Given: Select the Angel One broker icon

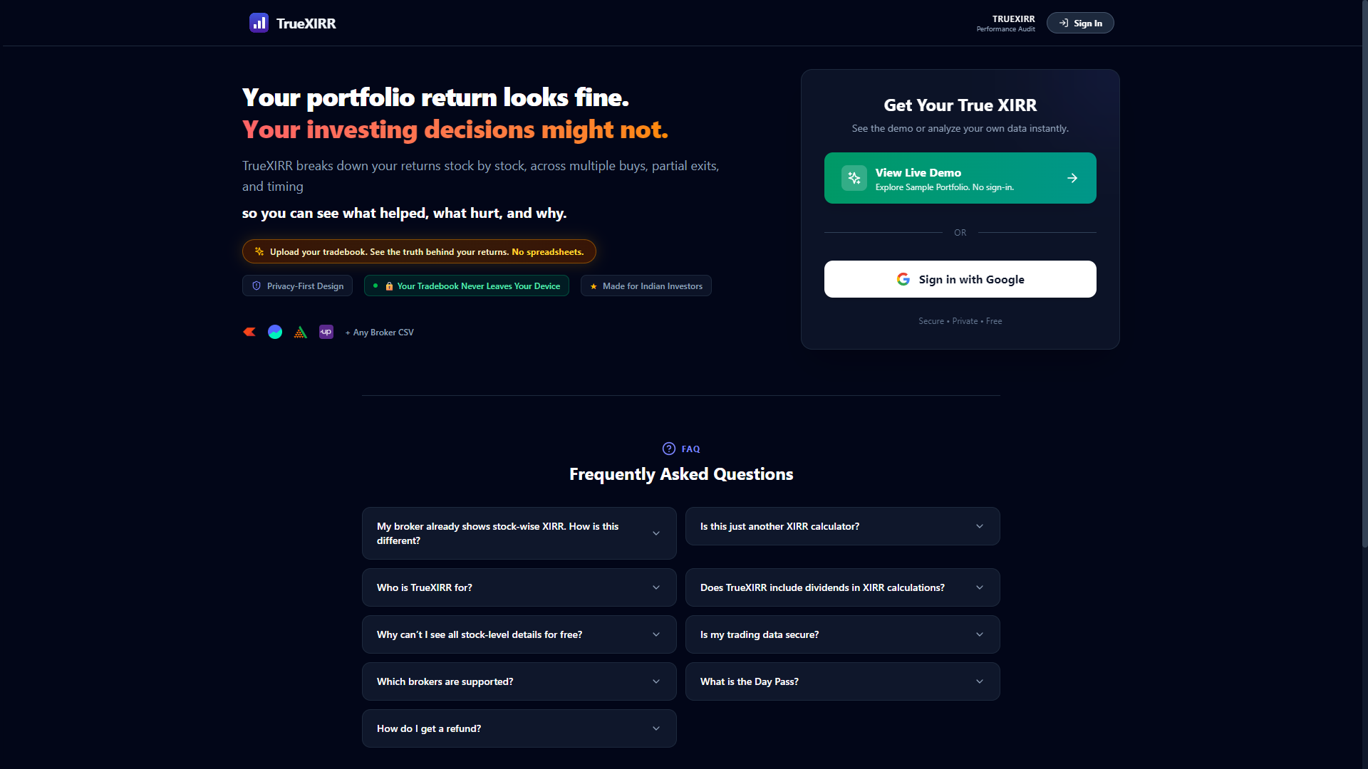Looking at the screenshot, I should tap(300, 332).
